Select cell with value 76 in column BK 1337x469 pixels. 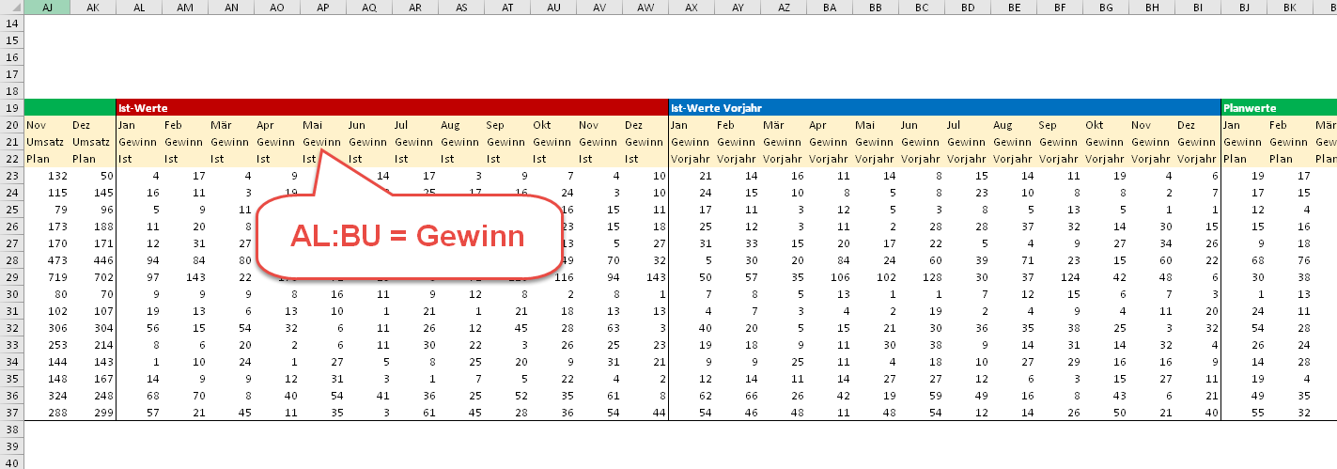pos(1289,260)
